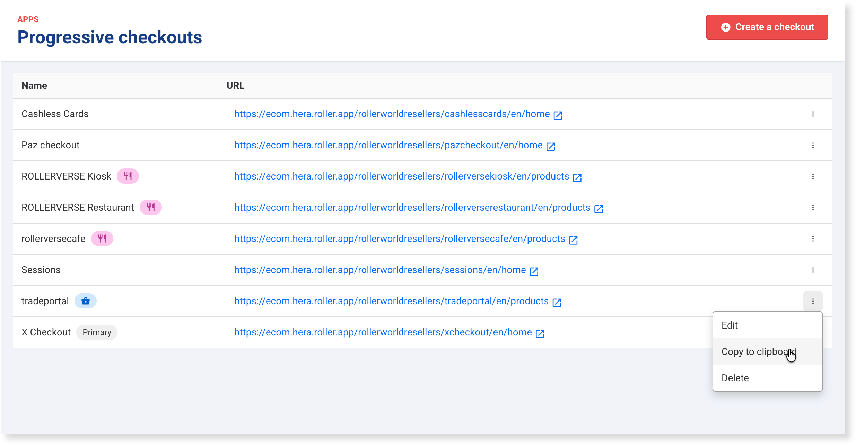Open the three-dot menu for ROLLERVERSE Restaurant
Image resolution: width=856 pixels, height=445 pixels.
(x=813, y=208)
